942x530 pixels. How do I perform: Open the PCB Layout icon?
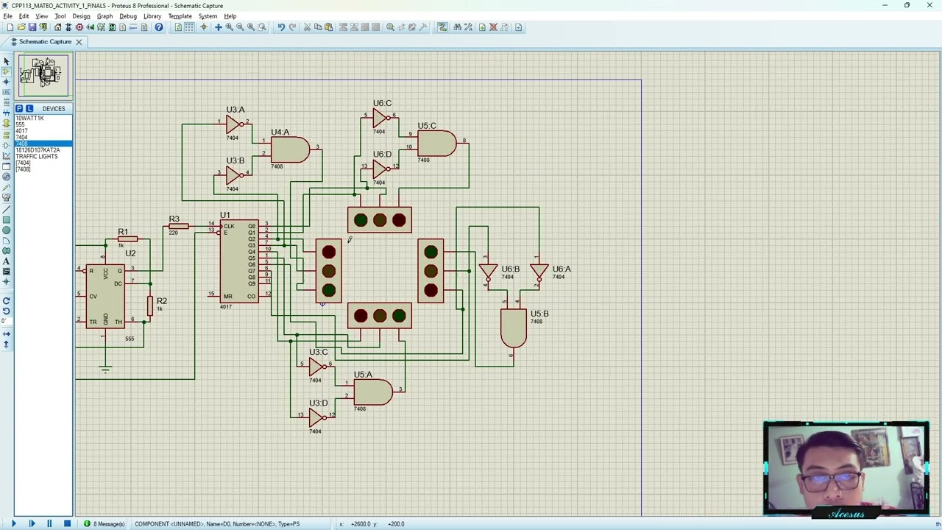pyautogui.click(x=79, y=27)
